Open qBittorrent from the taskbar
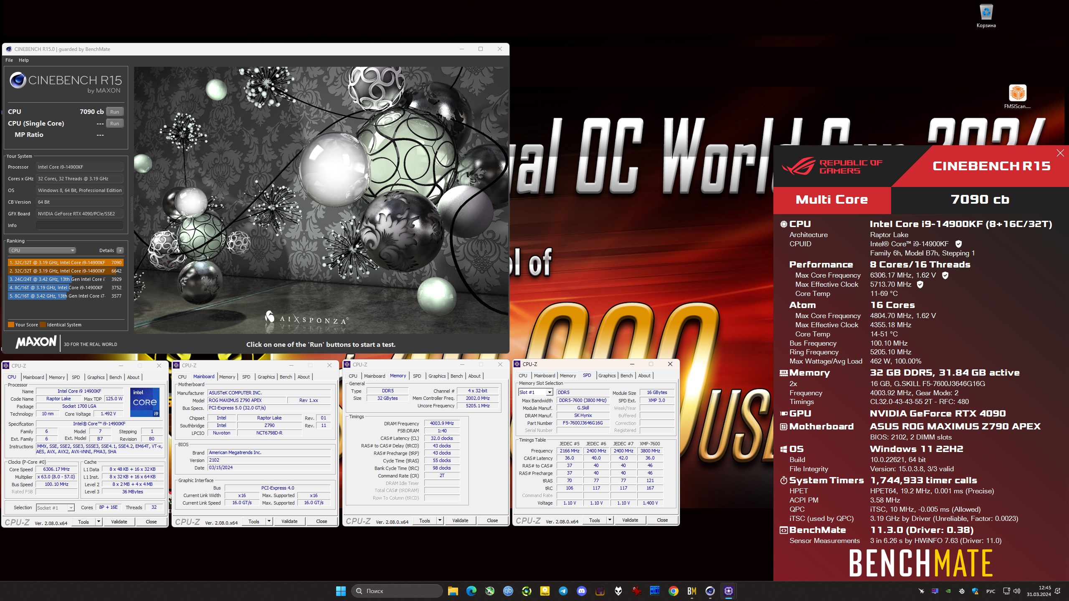 pos(508,591)
